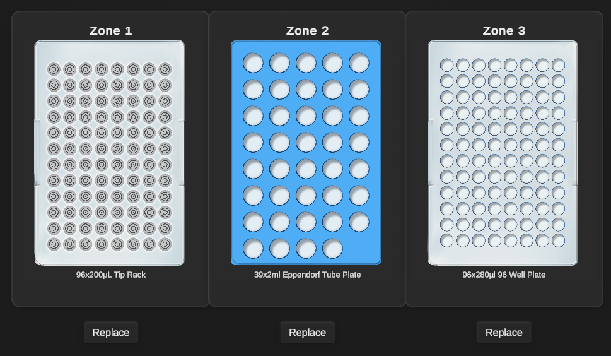The height and width of the screenshot is (356, 611).
Task: Click top-left well of the 96 Well Plate
Action: click(x=446, y=65)
